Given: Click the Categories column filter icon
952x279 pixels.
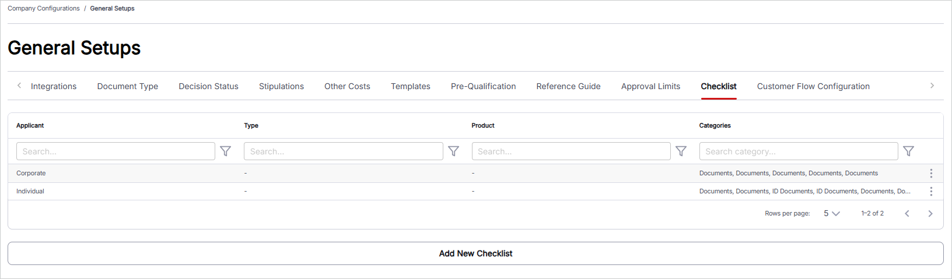Looking at the screenshot, I should click(908, 151).
